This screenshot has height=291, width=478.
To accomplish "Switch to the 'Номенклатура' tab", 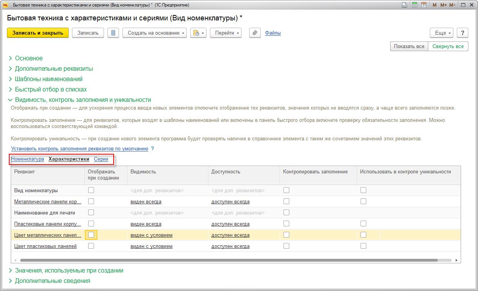I will coord(27,159).
